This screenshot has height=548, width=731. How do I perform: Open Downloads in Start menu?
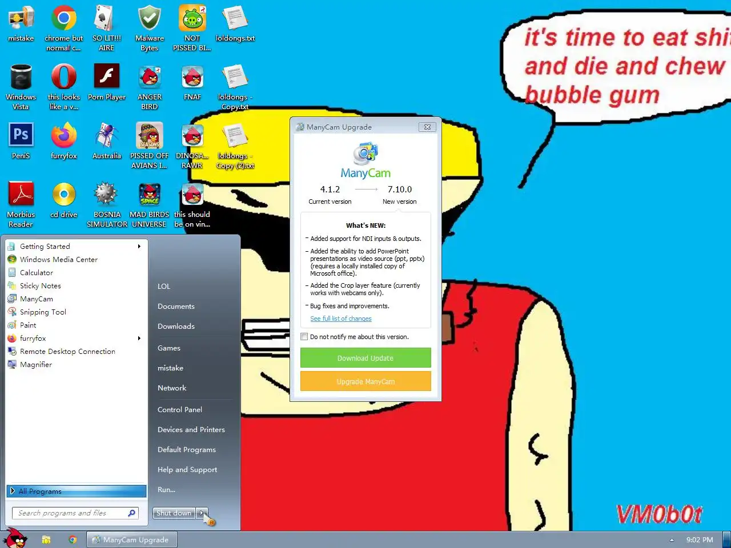click(x=194, y=327)
